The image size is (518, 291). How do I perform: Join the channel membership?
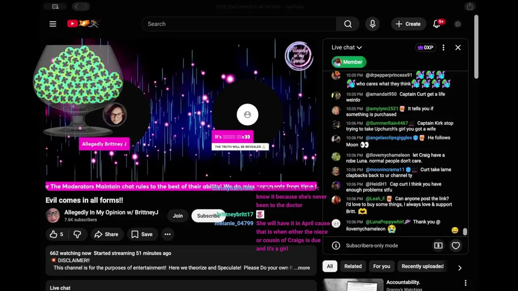point(178,216)
